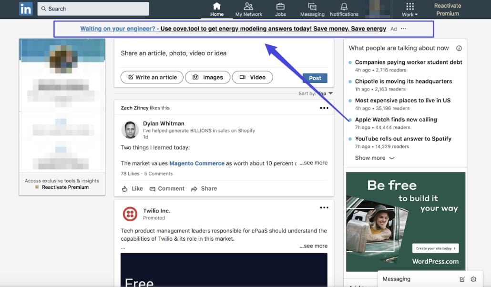
Task: Open the LinkedIn home logo
Action: 26,9
